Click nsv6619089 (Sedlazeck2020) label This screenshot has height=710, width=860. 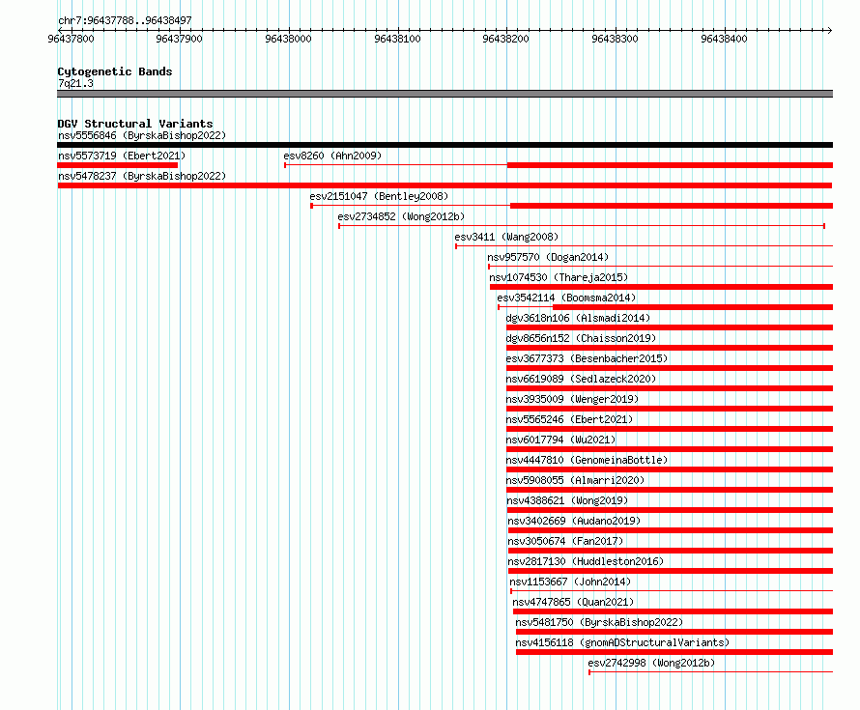coord(581,379)
